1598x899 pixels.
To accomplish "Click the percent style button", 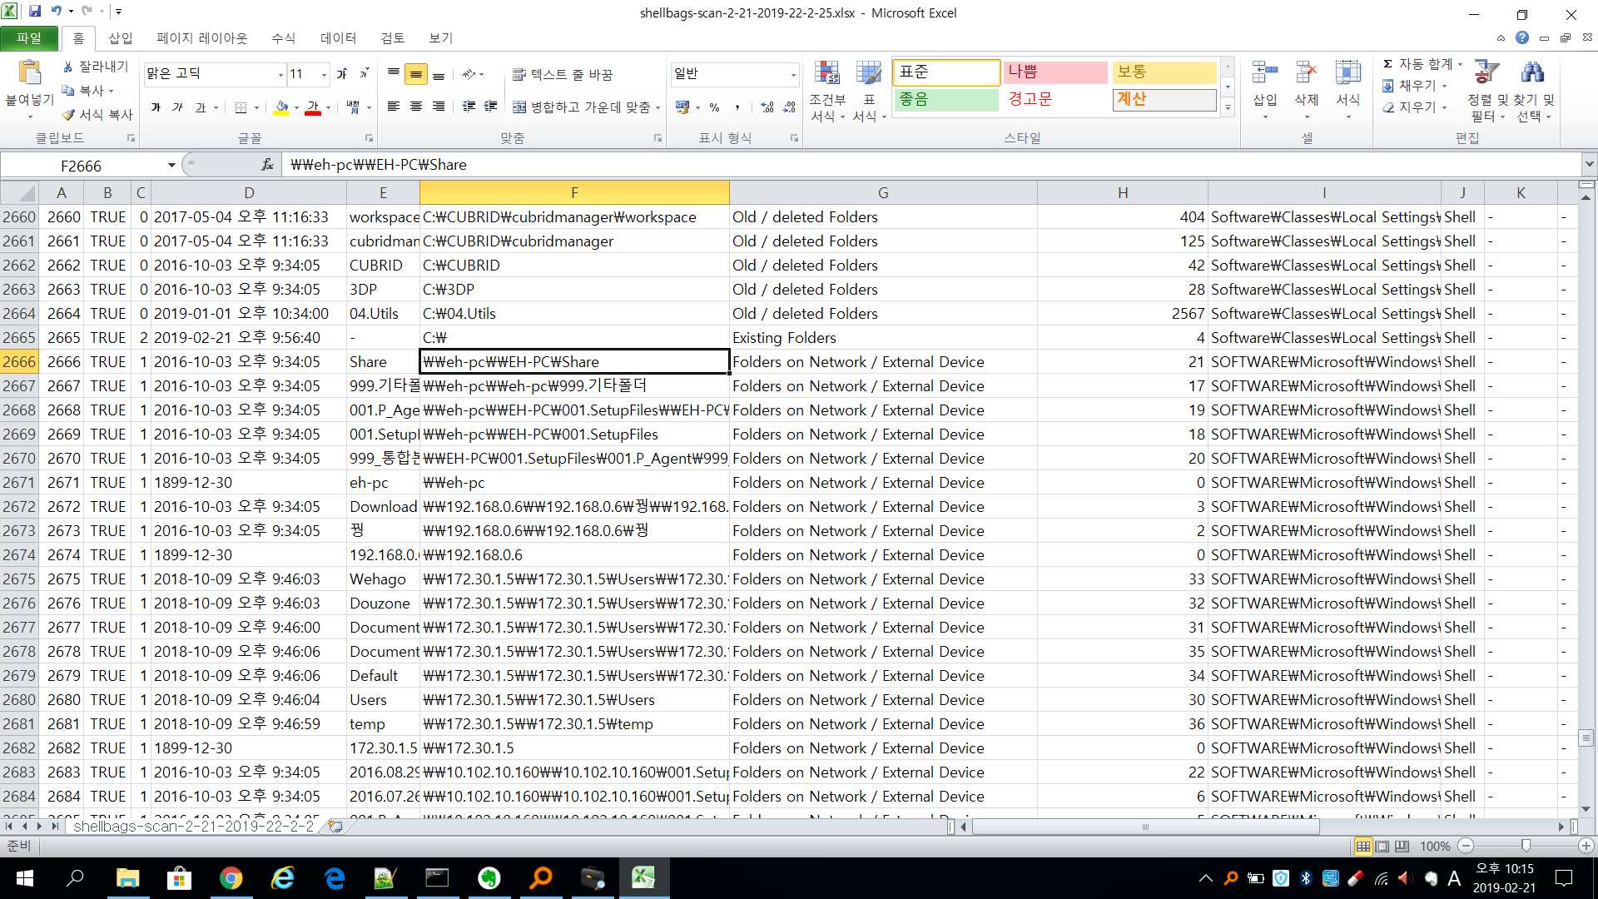I will 714,107.
